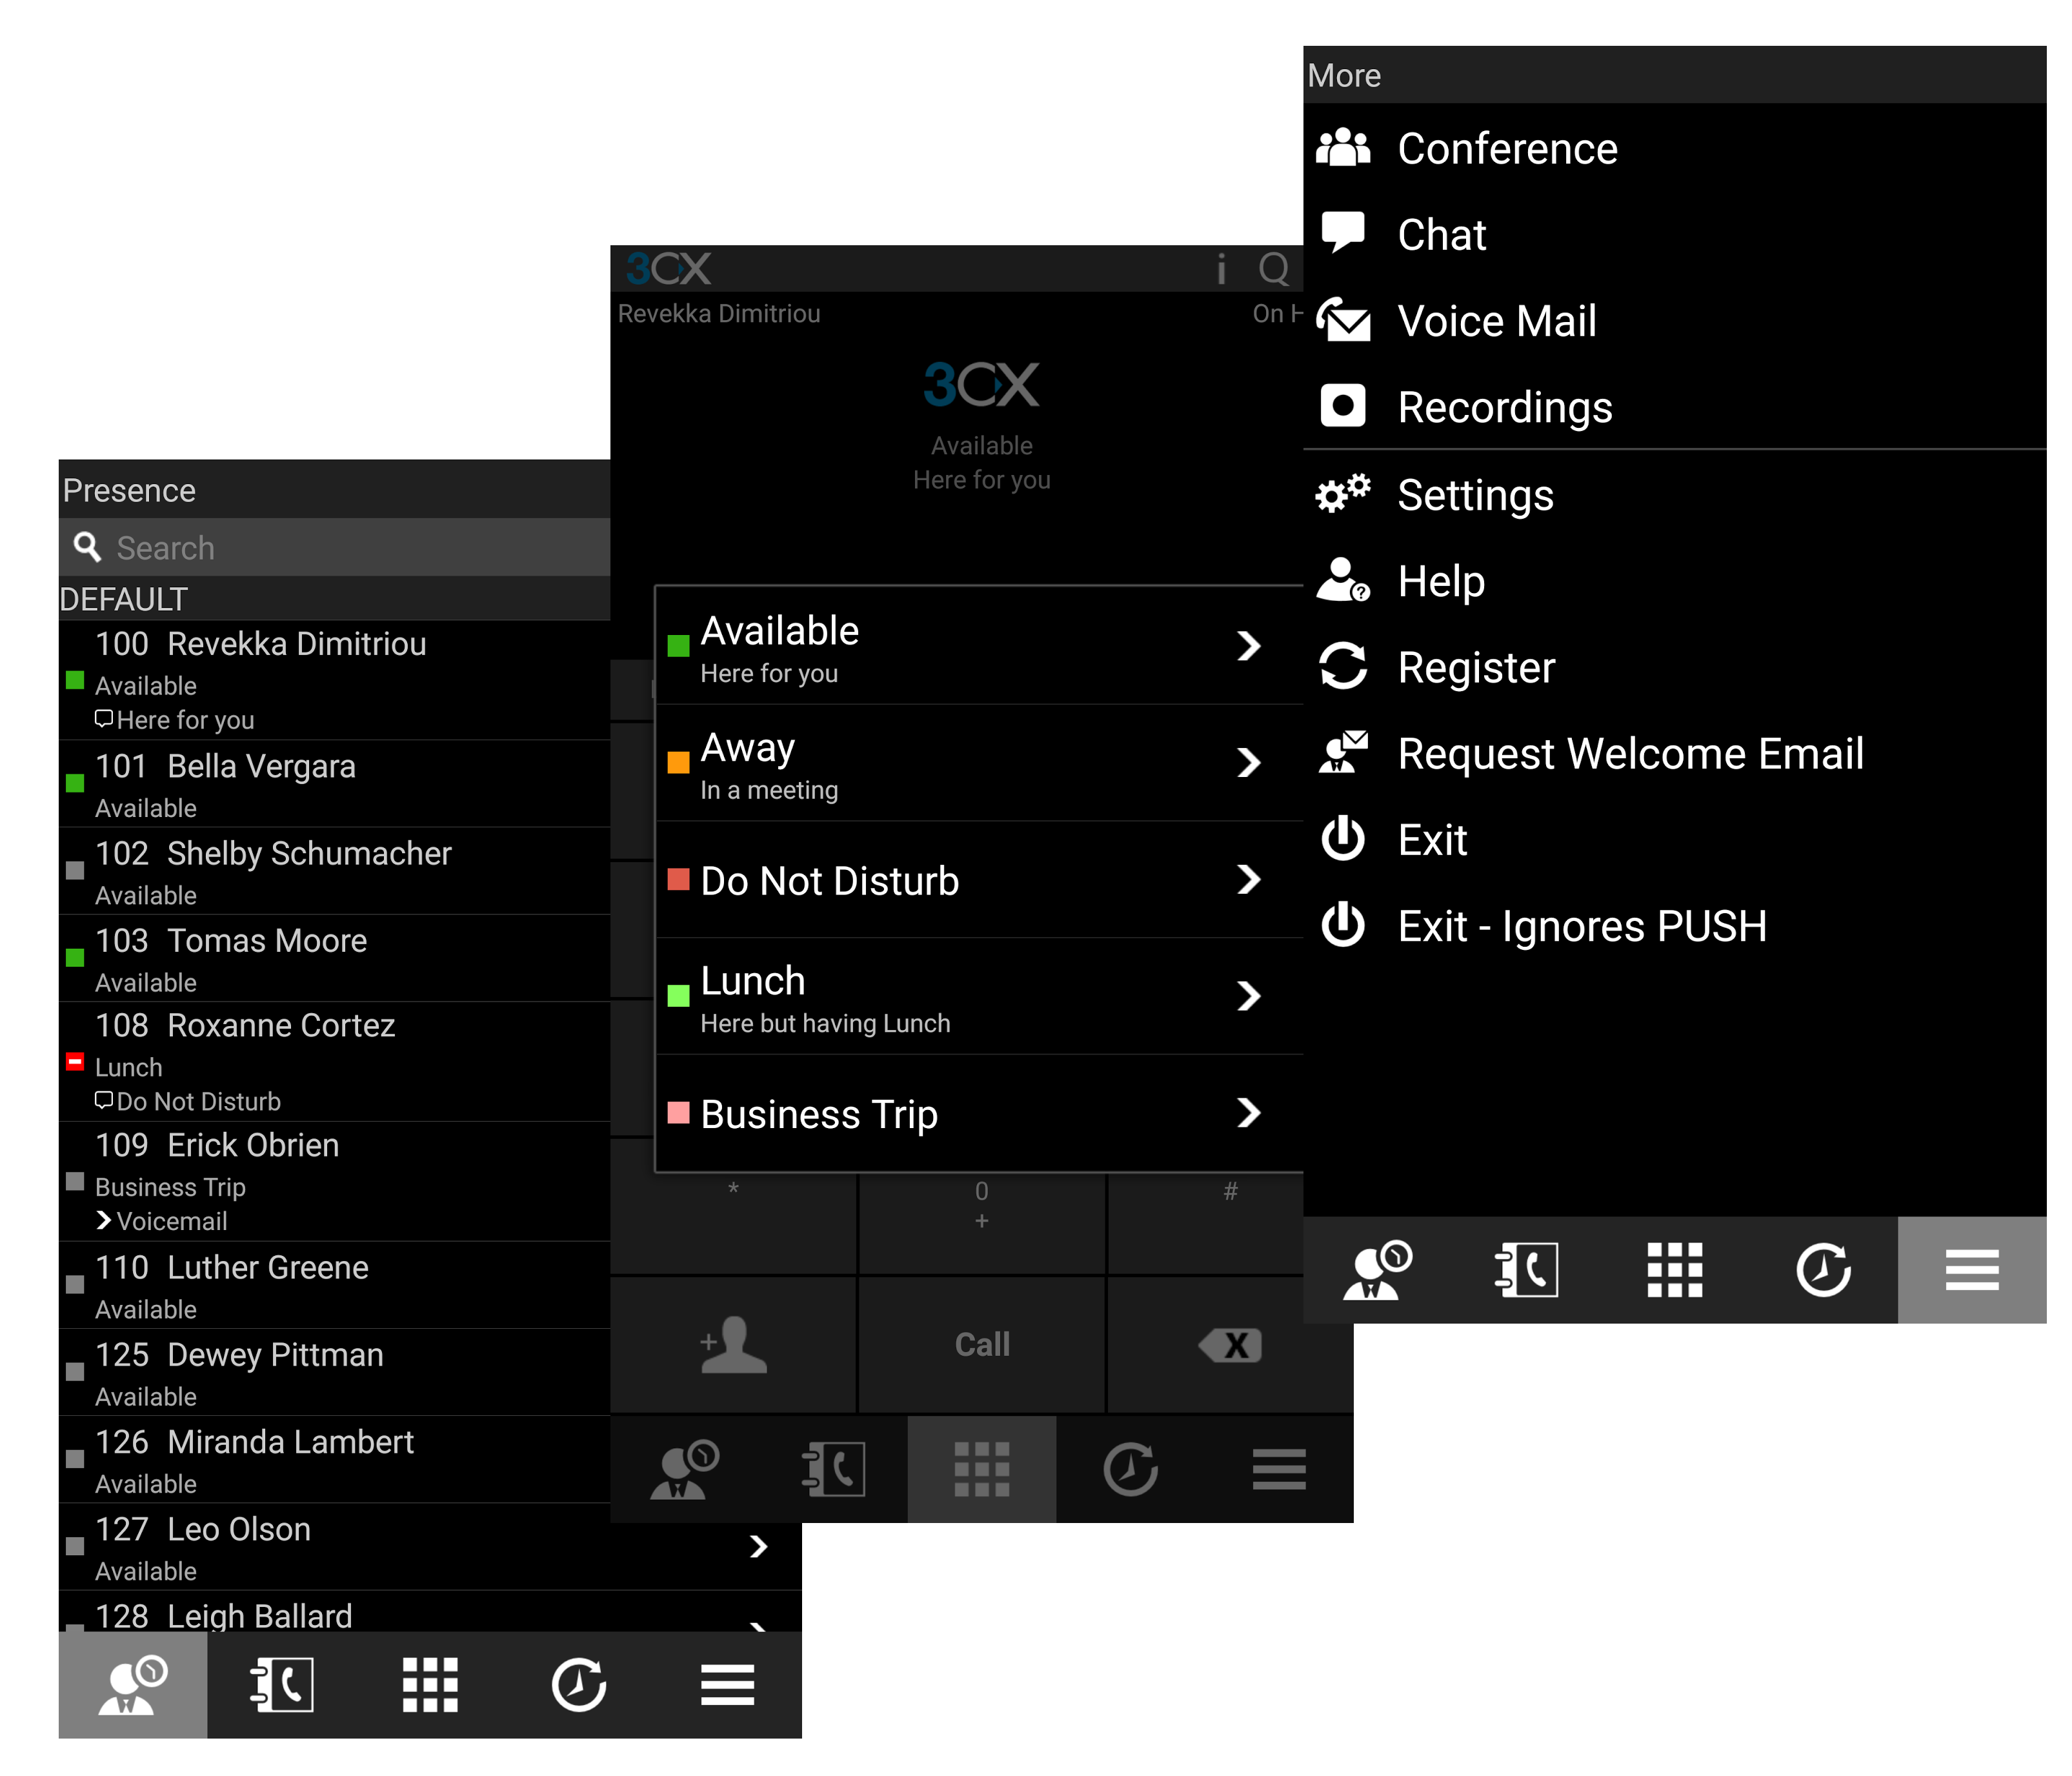Click the Call button on the dialer
The width and height of the screenshot is (2072, 1776).
(982, 1344)
